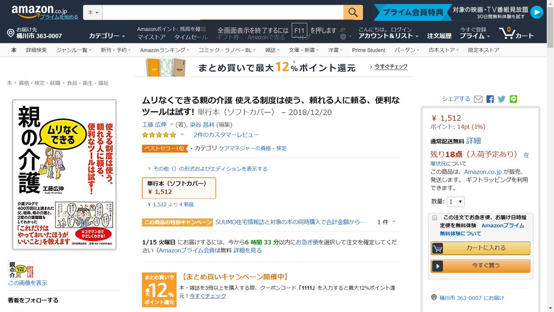The width and height of the screenshot is (554, 312).
Task: Expand the star rating breakdown chevron
Action: coord(182,135)
